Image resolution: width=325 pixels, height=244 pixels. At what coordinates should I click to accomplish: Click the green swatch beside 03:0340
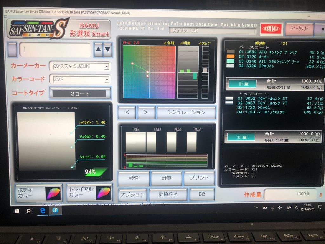230,61
